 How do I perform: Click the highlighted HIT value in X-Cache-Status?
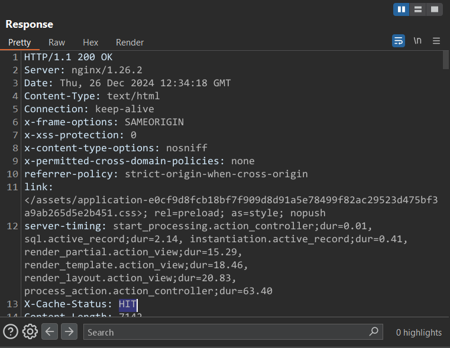click(127, 304)
